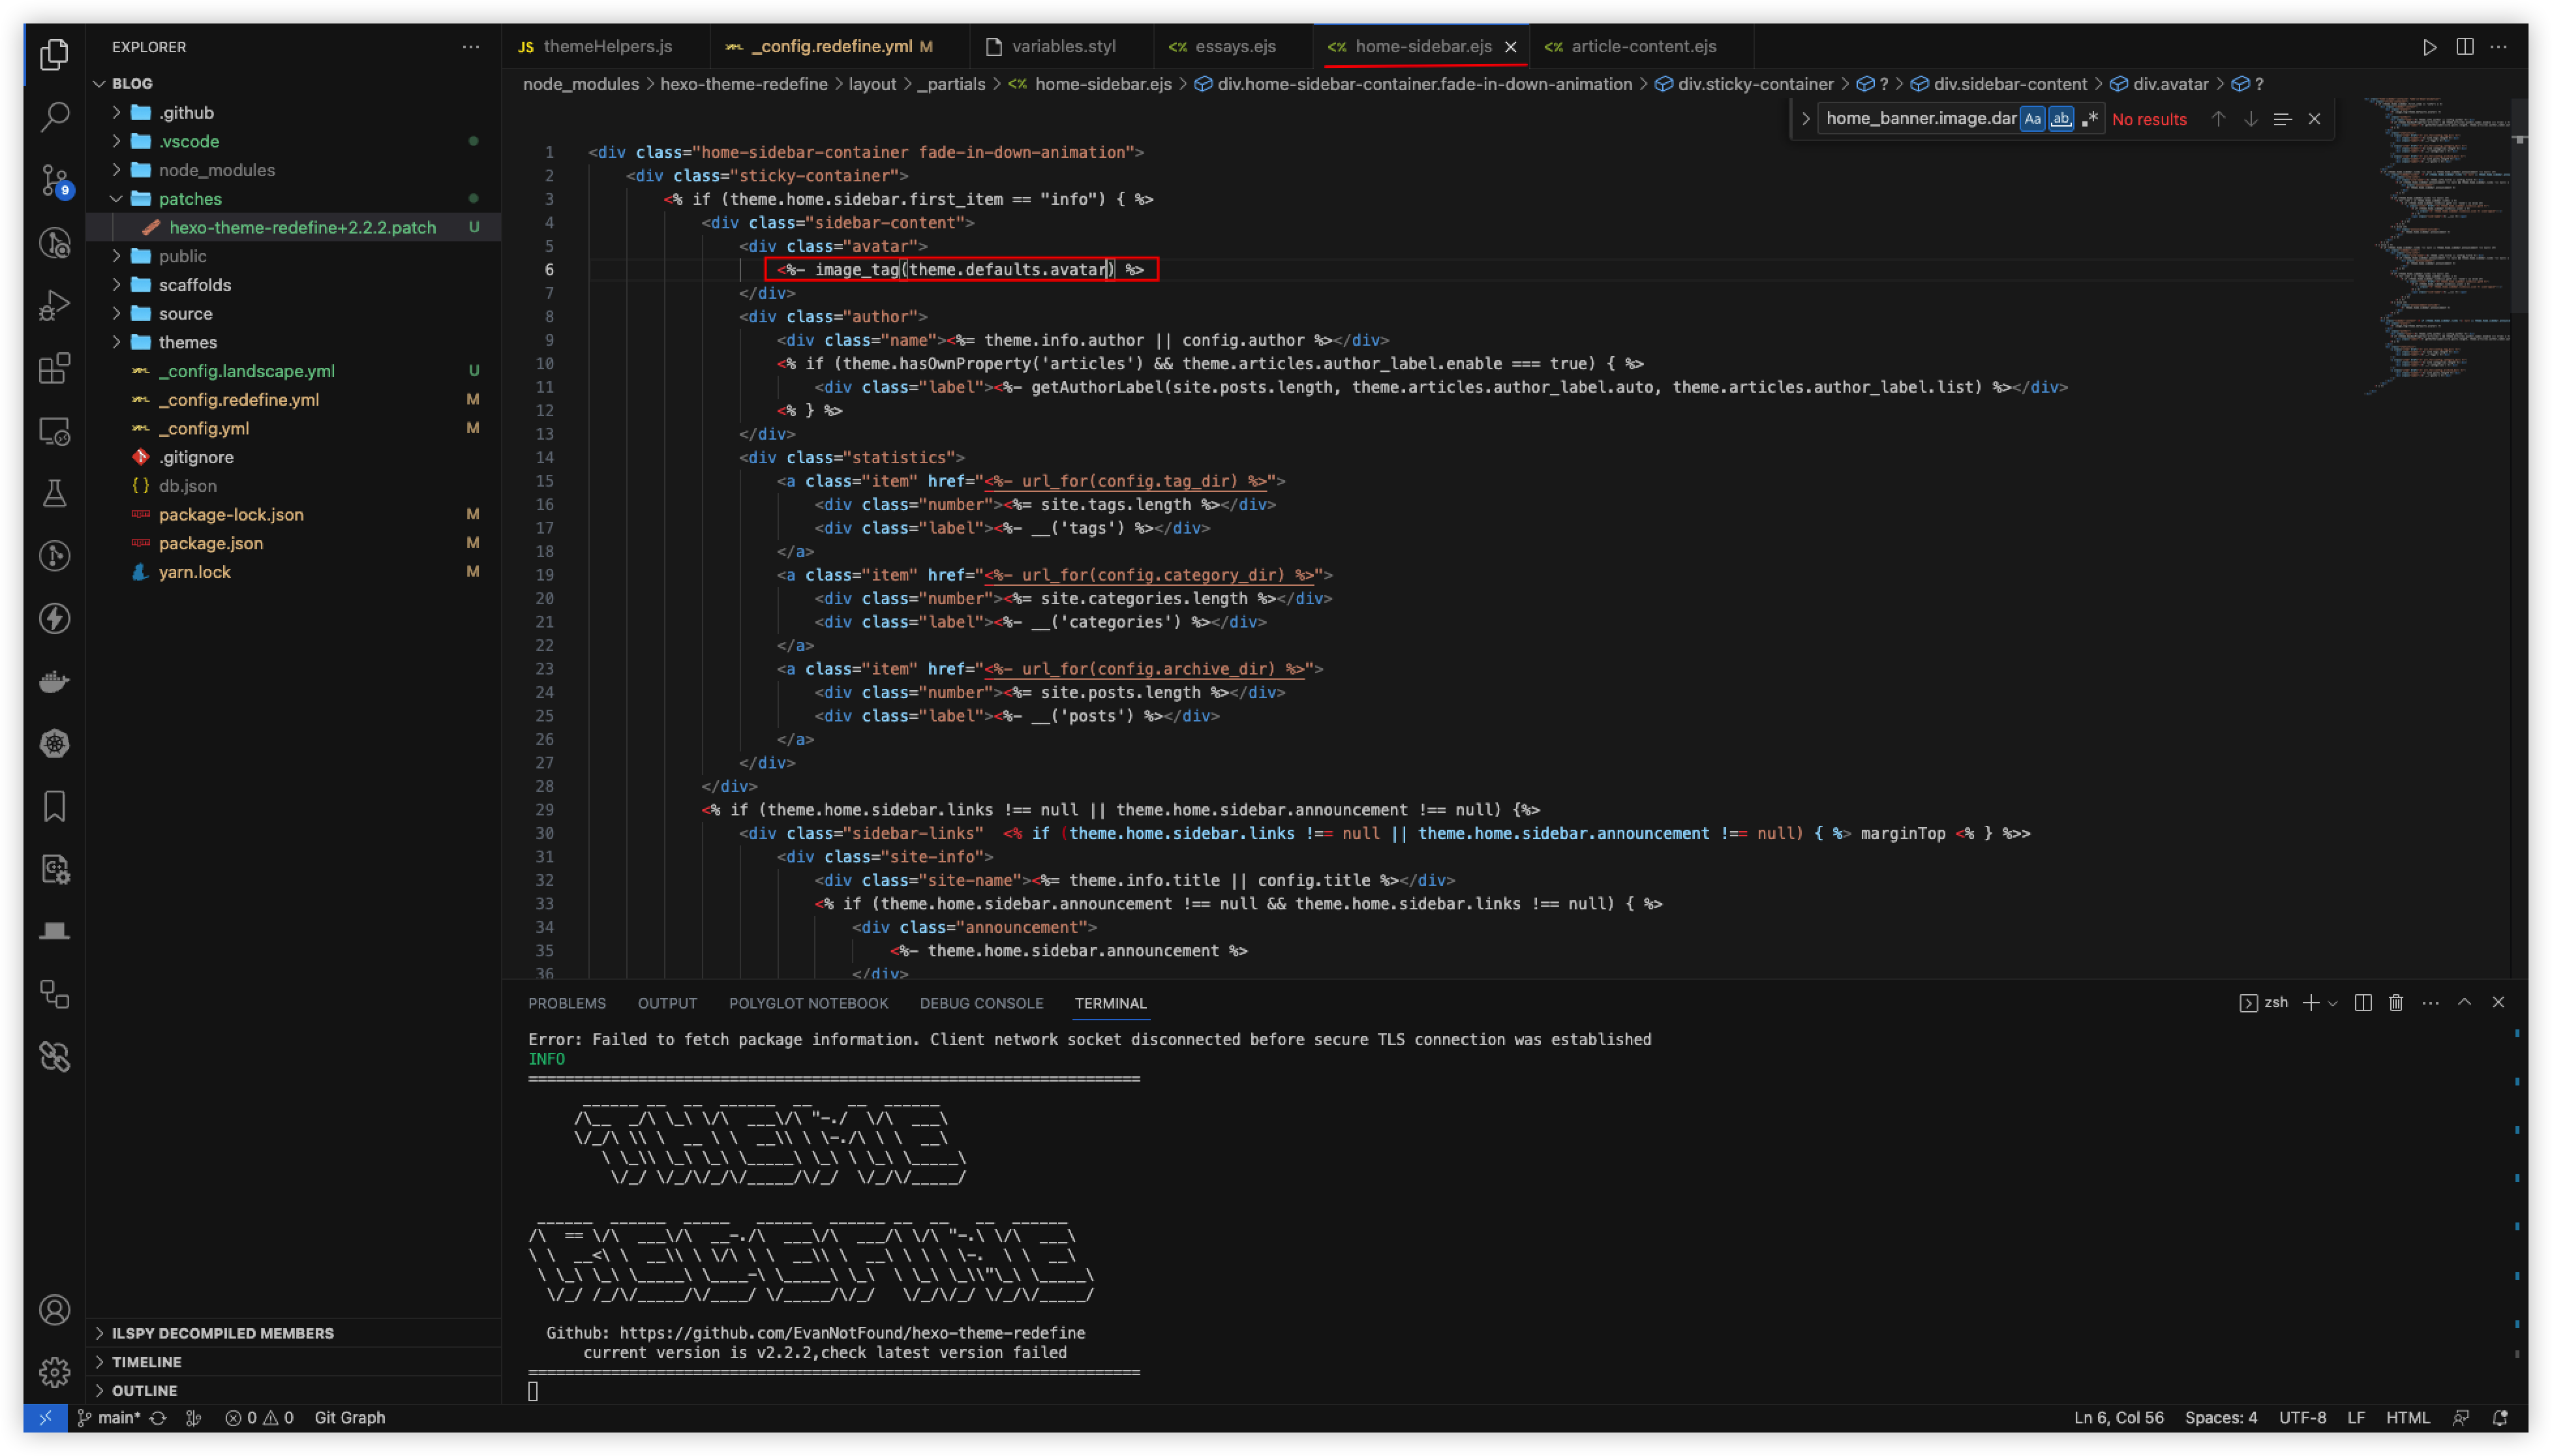
Task: Split the editor using top-right icon
Action: tap(2466, 46)
